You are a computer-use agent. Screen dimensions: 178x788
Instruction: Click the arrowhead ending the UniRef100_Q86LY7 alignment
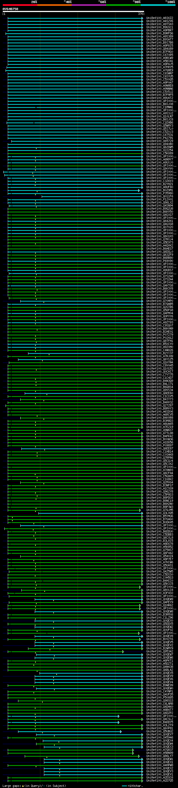coord(139,756)
